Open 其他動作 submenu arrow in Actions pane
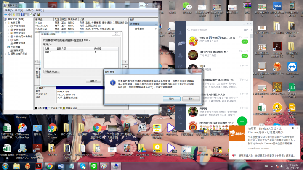Image resolution: width=303 pixels, height=170 pixels. [x=156, y=29]
